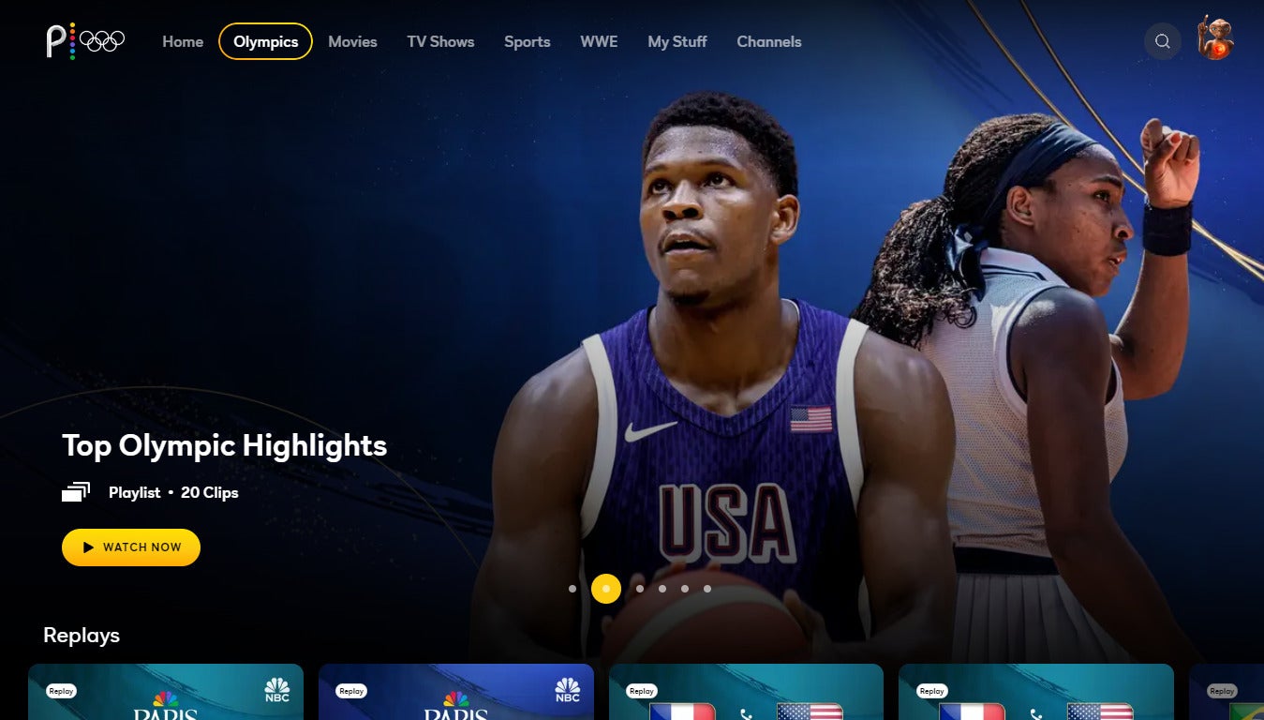Click the Watch Now button
The height and width of the screenshot is (720, 1264).
[131, 547]
